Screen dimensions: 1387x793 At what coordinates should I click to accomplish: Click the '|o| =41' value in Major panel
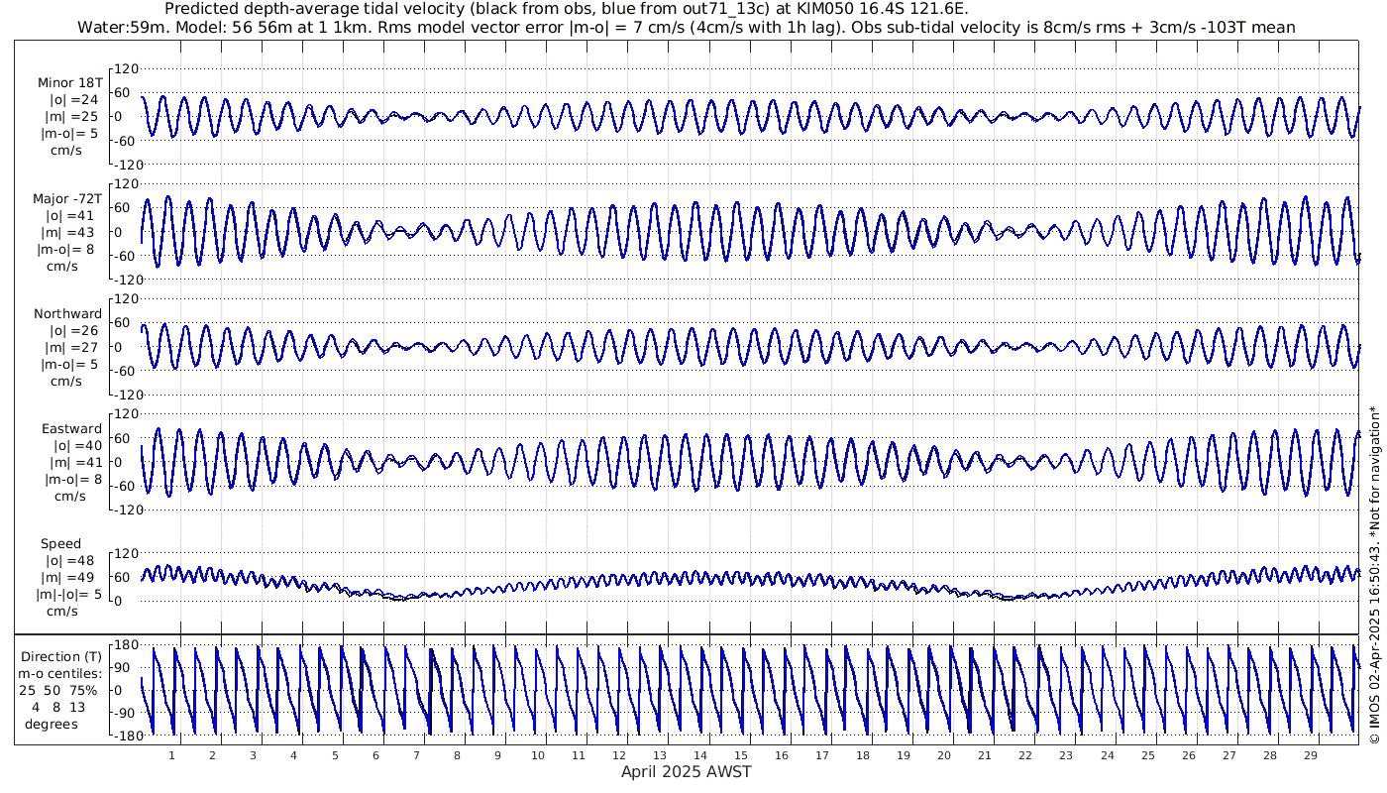point(69,216)
